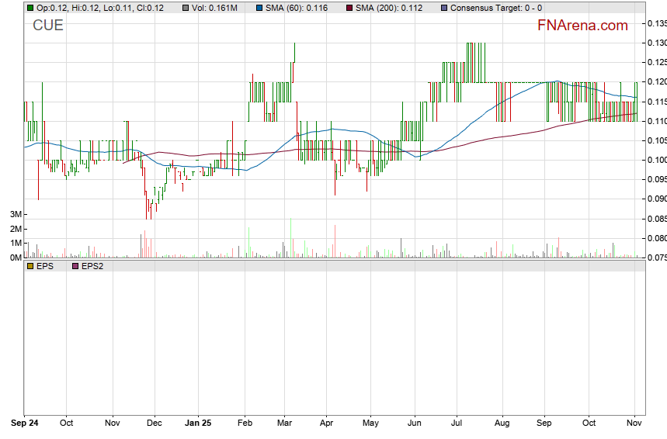This screenshot has height=439, width=667.
Task: Toggle the dark red SMA (200) legend marker
Action: (349, 8)
